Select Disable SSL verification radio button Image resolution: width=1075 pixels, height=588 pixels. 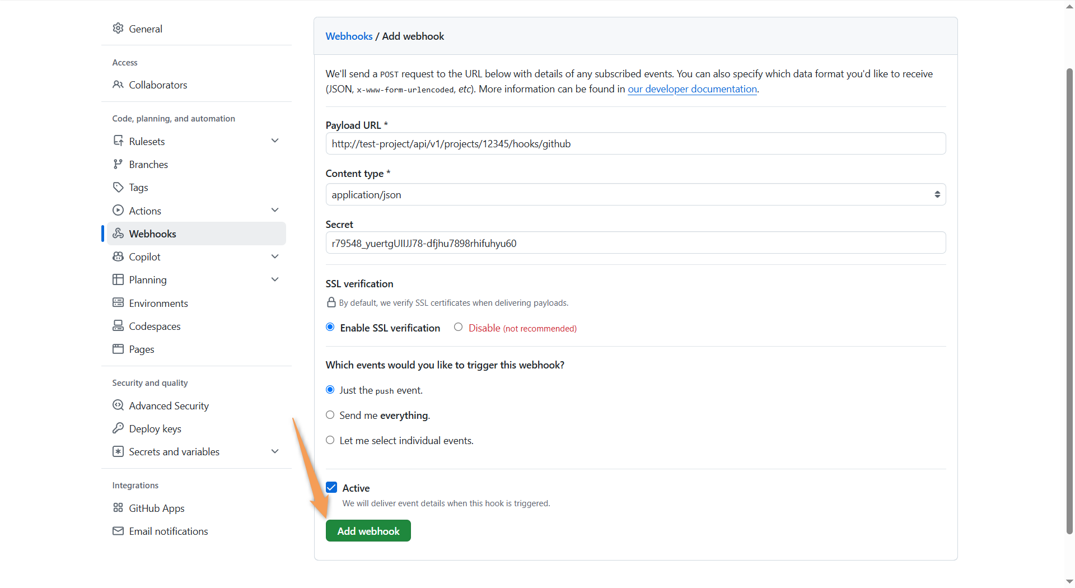[458, 327]
